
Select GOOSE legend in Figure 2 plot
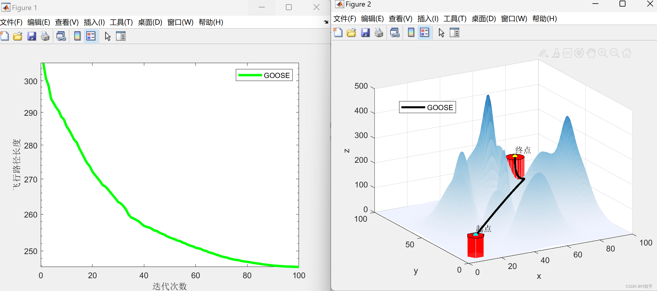pos(427,107)
